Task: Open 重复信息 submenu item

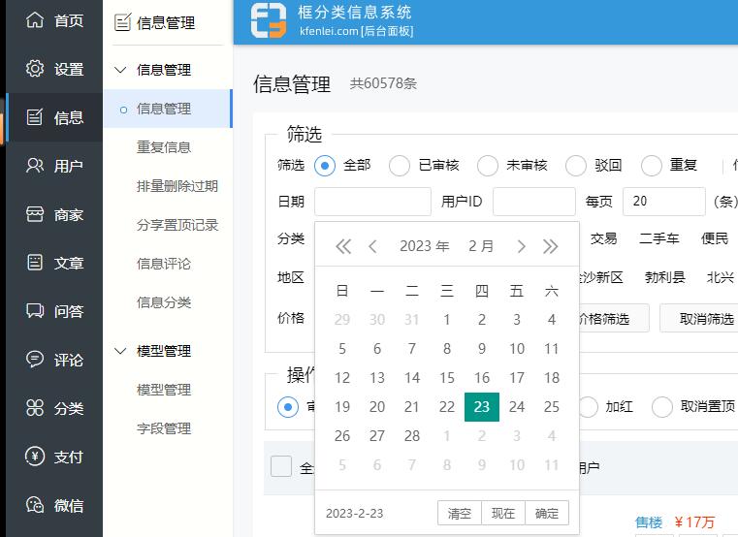Action: tap(164, 147)
